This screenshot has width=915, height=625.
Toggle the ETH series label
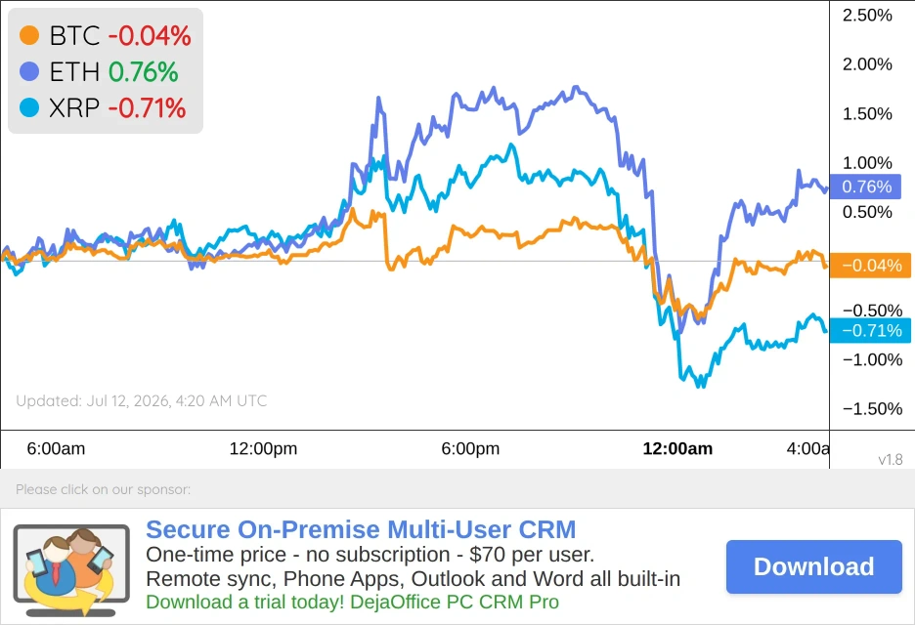(x=74, y=71)
